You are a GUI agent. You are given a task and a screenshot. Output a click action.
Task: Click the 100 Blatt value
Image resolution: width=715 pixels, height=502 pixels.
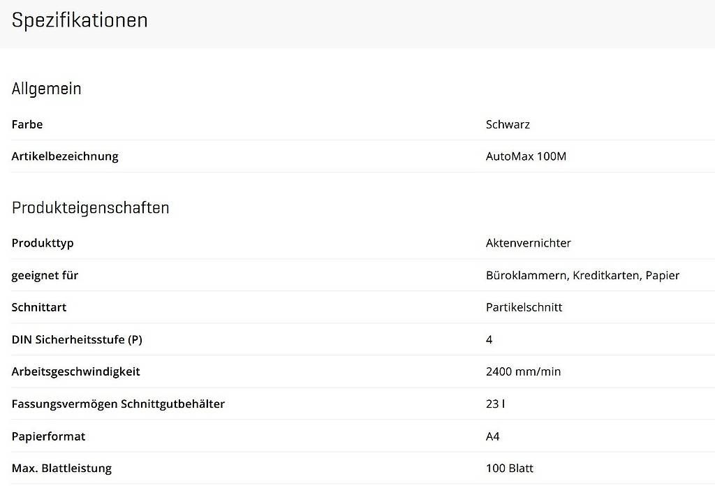(x=510, y=468)
